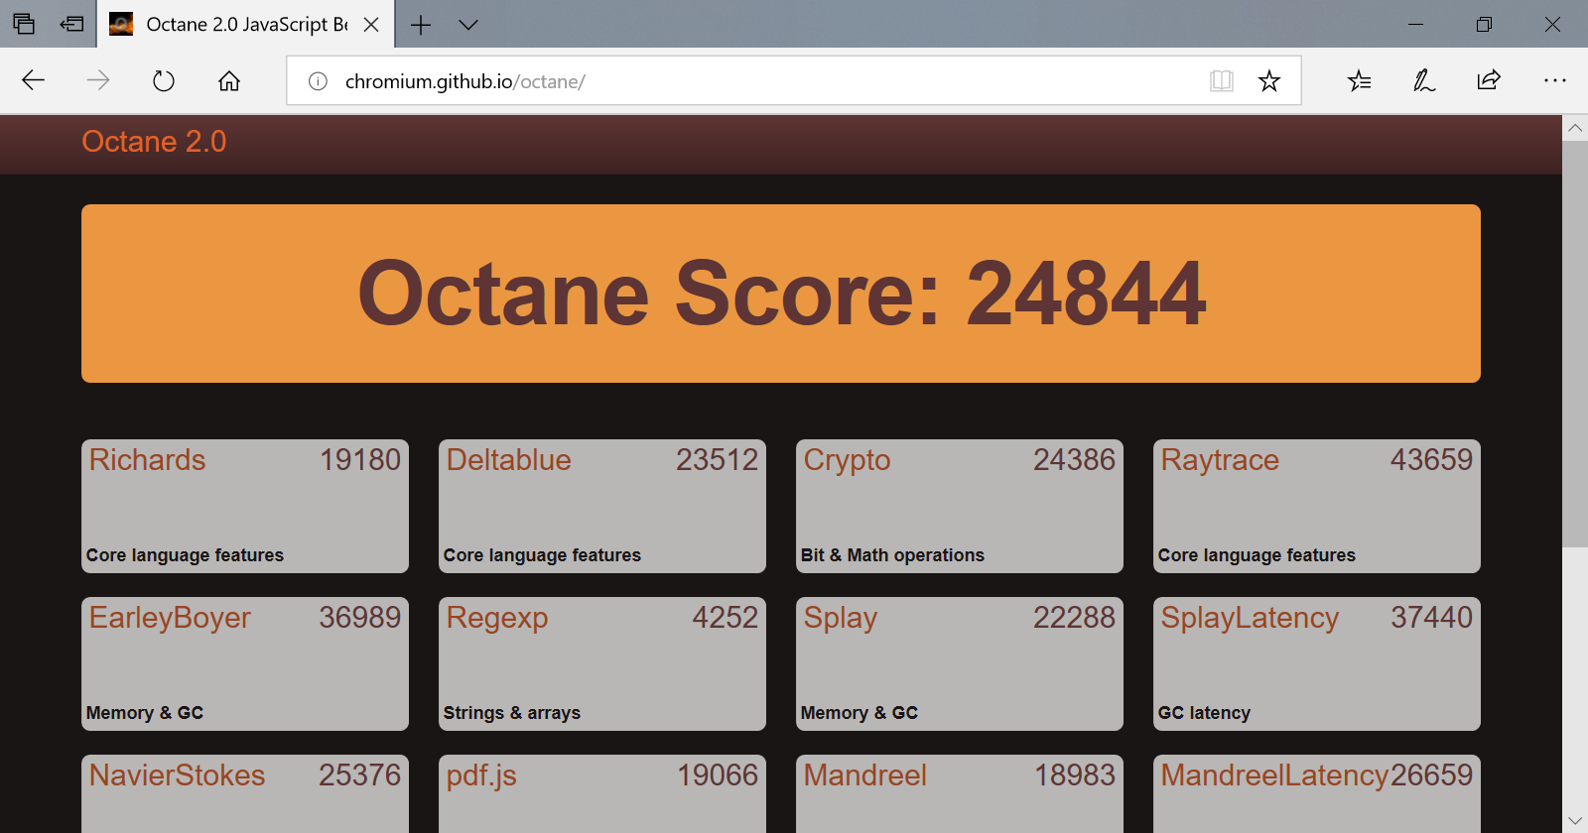Click scrollbar up arrow

[1575, 128]
